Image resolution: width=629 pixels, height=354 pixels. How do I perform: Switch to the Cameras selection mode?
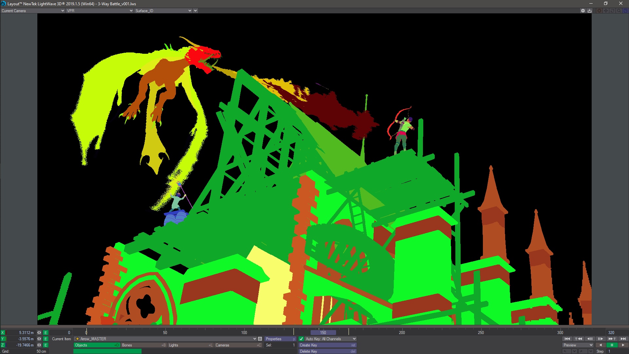[x=238, y=345]
